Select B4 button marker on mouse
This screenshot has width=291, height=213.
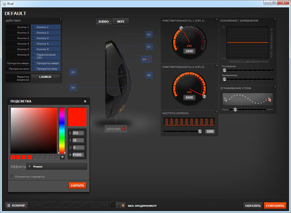[x=73, y=88]
